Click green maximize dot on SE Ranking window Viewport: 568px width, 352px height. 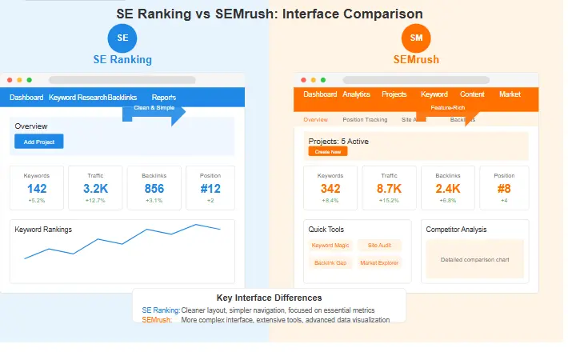(x=30, y=80)
